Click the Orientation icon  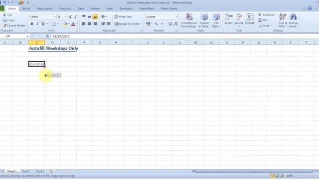(103, 16)
